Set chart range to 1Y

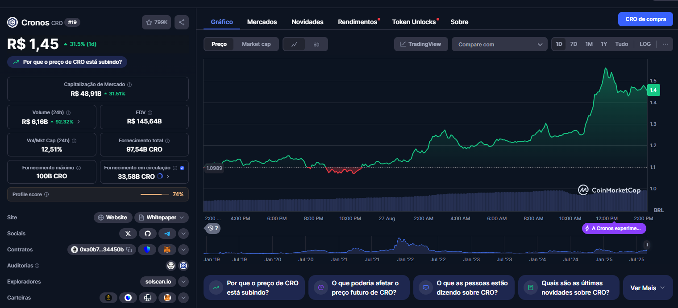click(604, 44)
